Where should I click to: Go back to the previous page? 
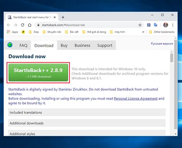pyautogui.click(x=9, y=25)
